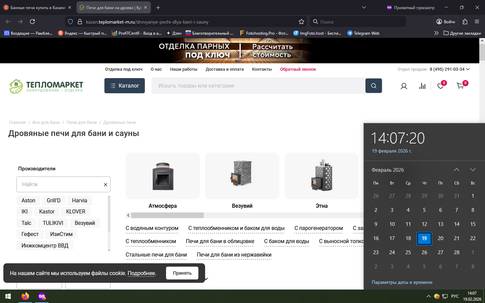The image size is (485, 303).
Task: Go back to the previous page
Action: [x=8, y=22]
